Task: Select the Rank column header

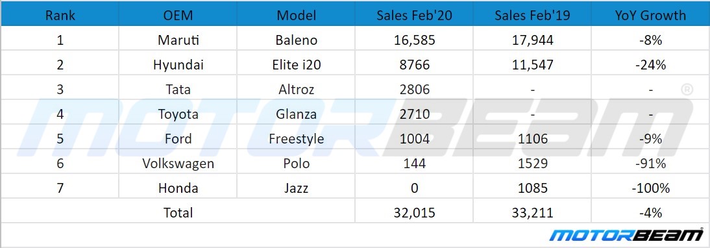Action: click(60, 16)
